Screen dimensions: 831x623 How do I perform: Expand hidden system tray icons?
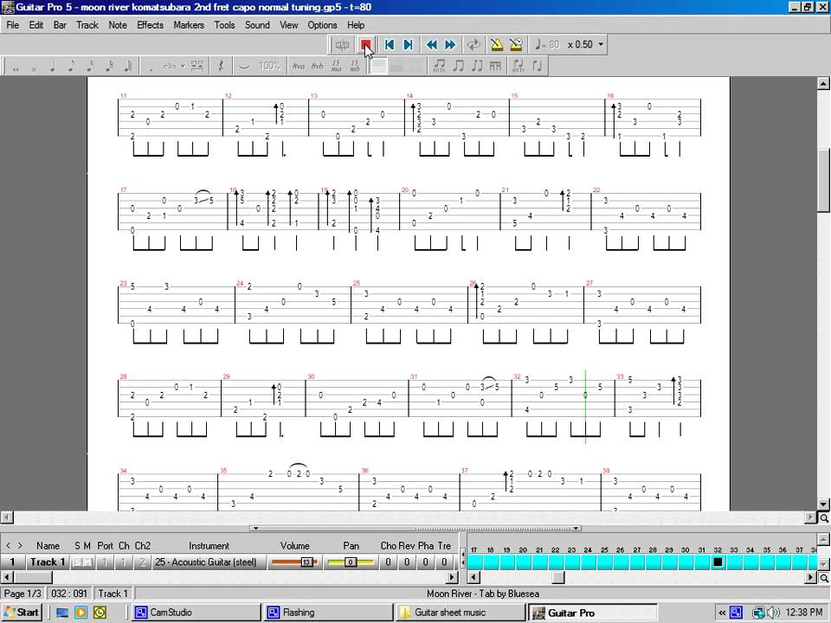(x=722, y=613)
